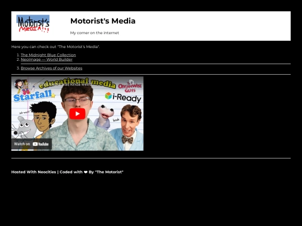This screenshot has height=226, width=302.
Task: Click the 'Hosted With Neocities' footer text
Action: point(34,172)
